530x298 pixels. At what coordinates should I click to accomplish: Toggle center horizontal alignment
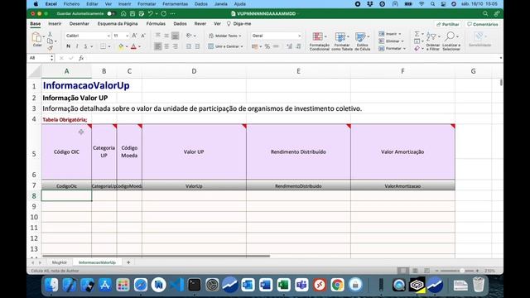[x=166, y=46]
